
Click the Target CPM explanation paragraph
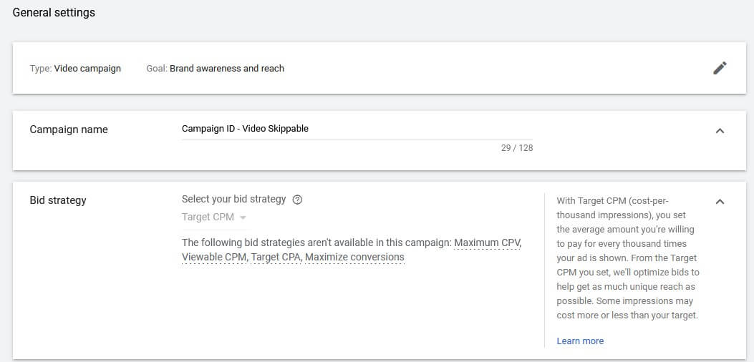click(627, 258)
